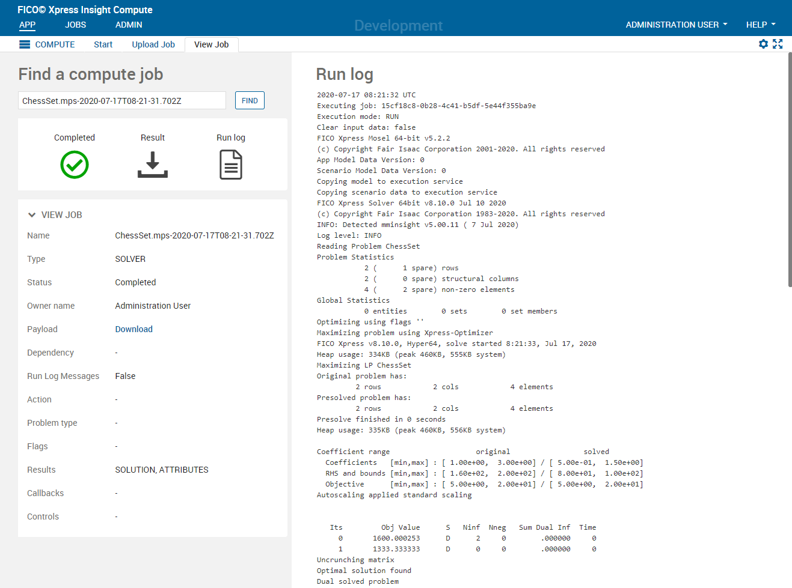Open the ADMINISTRATION USER dropdown
The height and width of the screenshot is (588, 792).
(677, 25)
